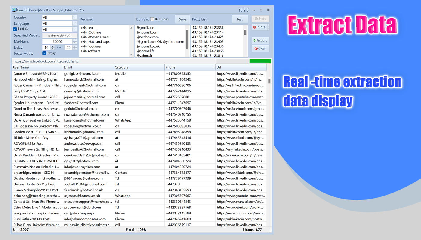The image size is (421, 240).
Task: Click the 'Url: 2007' status count
Action: [x=21, y=230]
